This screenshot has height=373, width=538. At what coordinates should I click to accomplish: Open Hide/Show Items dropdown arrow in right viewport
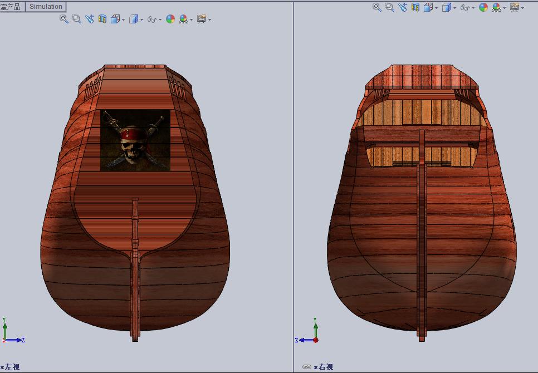coord(473,8)
